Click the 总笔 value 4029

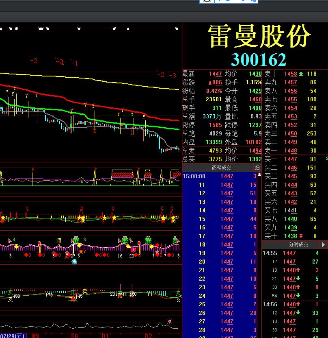(x=215, y=133)
